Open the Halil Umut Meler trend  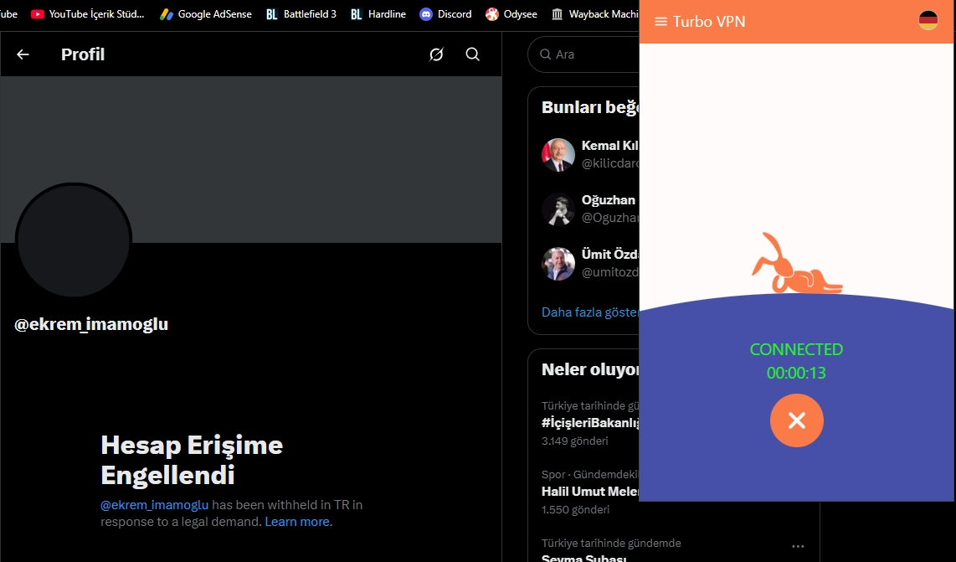click(589, 492)
